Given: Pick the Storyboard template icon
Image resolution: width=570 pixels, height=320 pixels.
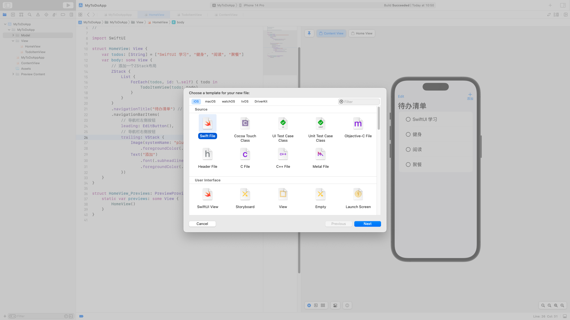Looking at the screenshot, I should [245, 194].
